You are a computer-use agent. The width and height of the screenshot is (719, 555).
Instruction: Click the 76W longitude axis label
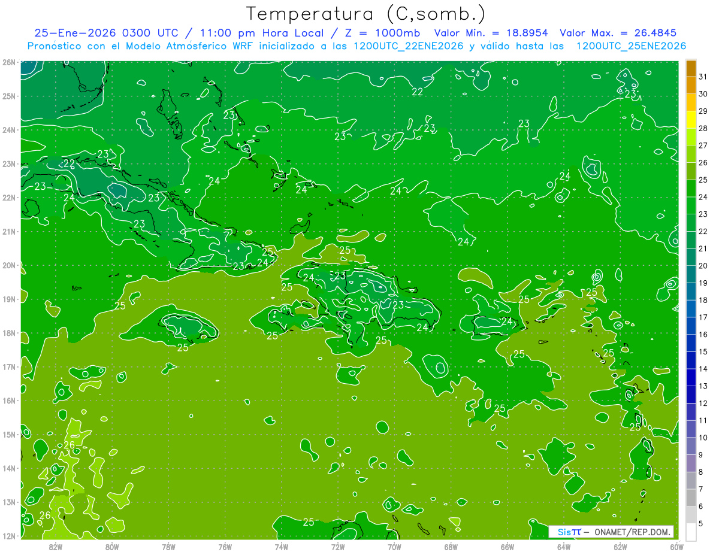click(225, 546)
